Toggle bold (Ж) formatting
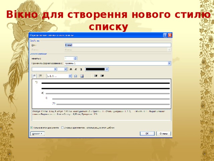 [71, 69]
